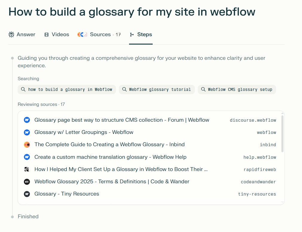Open 'The Complete Guide to Creating a Webflow Glossary'
The height and width of the screenshot is (232, 302).
(109, 145)
